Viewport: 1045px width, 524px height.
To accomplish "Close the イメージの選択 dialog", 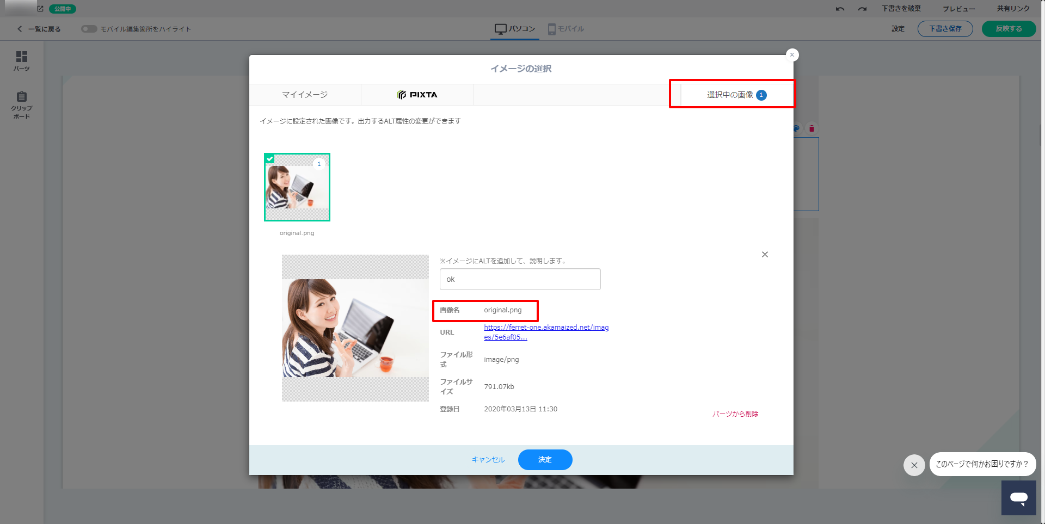I will (792, 55).
